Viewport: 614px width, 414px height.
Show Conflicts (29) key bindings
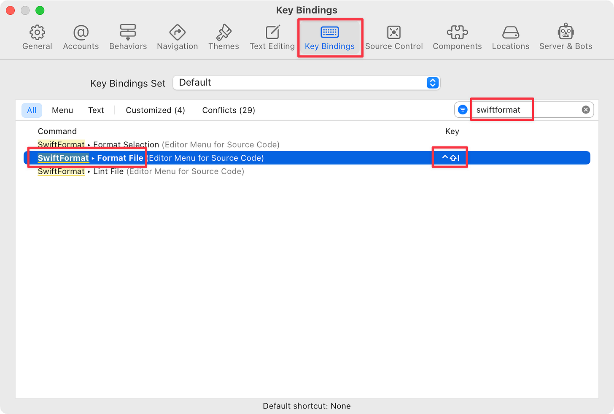click(x=229, y=110)
